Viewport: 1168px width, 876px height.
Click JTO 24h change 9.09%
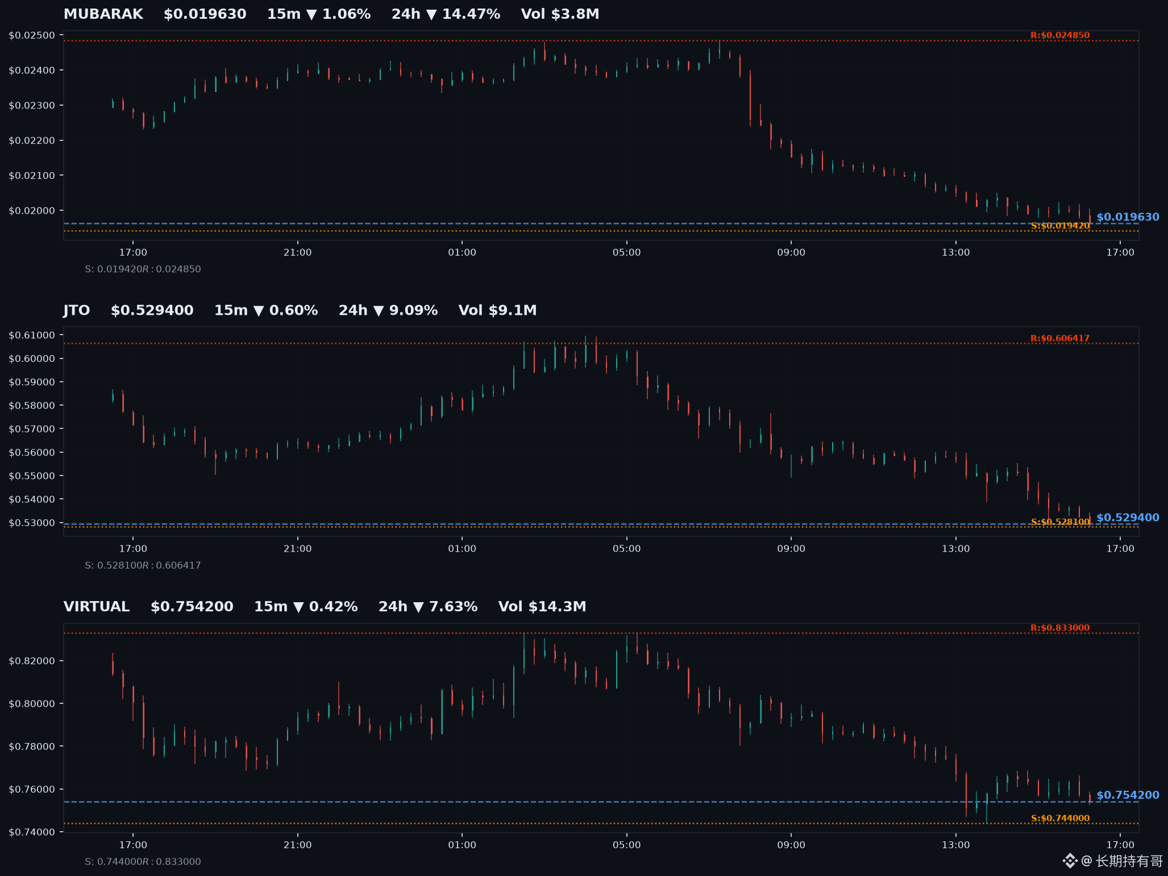coord(388,310)
